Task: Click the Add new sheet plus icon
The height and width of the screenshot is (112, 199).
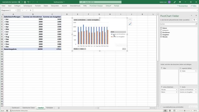Action: pyautogui.click(x=59, y=108)
